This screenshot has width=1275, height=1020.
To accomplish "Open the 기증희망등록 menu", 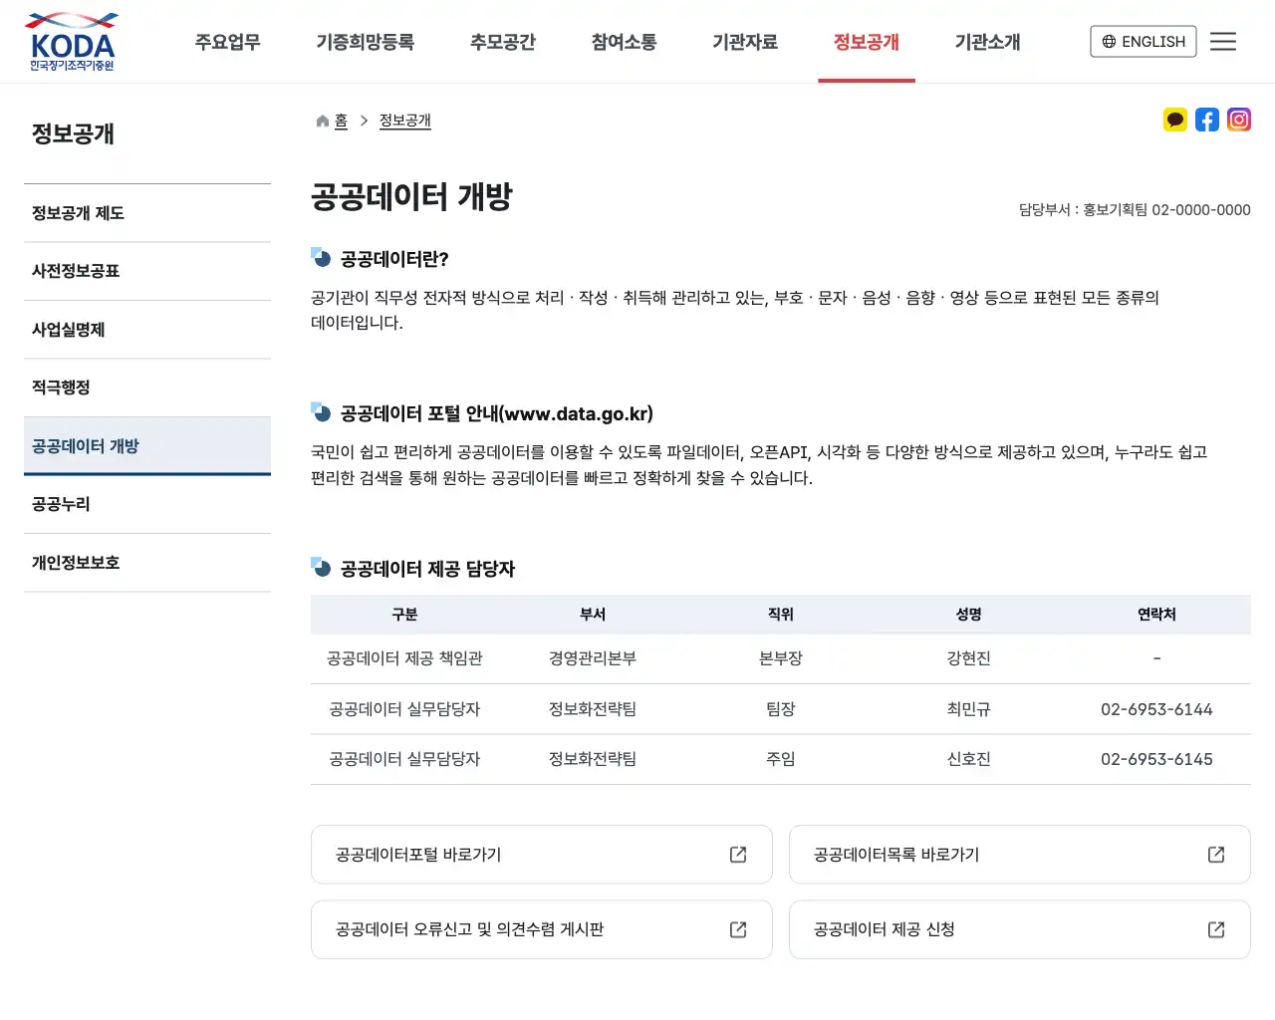I will (366, 42).
